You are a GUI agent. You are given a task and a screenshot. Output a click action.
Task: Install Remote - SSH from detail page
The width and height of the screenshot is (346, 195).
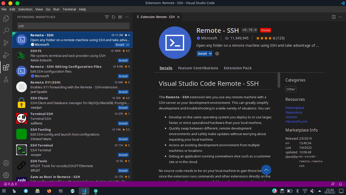(x=202, y=54)
